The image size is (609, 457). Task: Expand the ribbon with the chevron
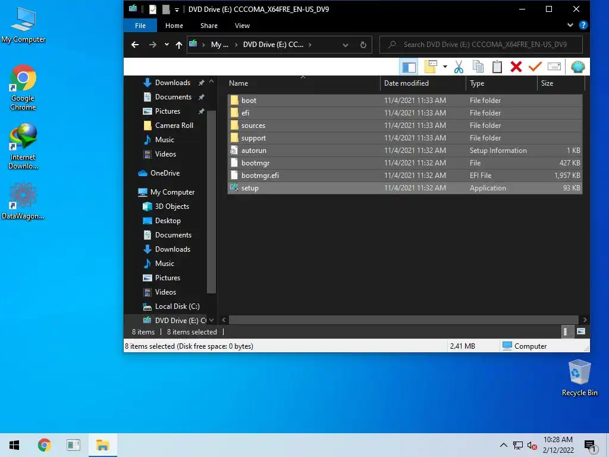click(x=570, y=25)
